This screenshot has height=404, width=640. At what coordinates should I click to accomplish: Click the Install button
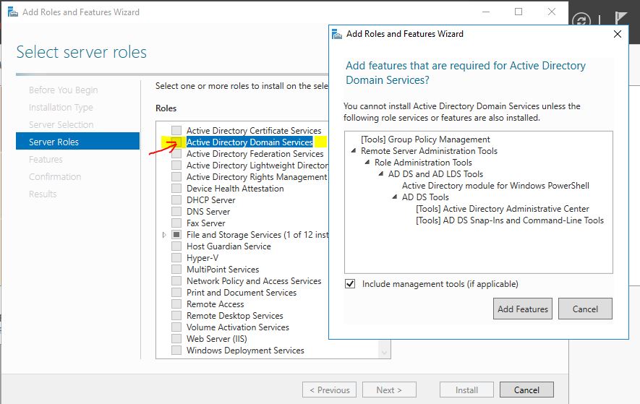pyautogui.click(x=466, y=390)
